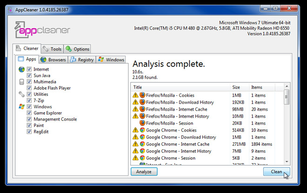Click the AppCleaner logo in header
This screenshot has width=307, height=193.
[x=42, y=30]
